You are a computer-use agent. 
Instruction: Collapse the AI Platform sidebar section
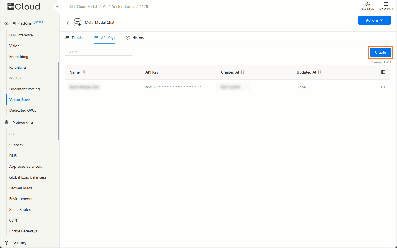[22, 23]
